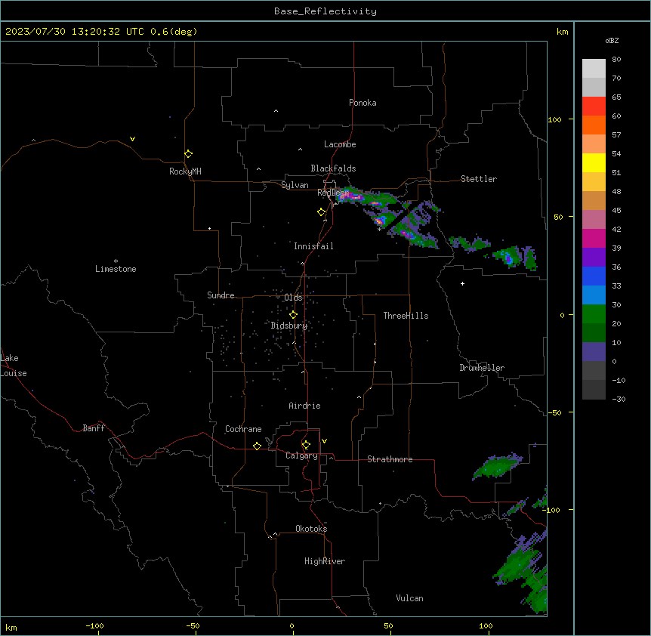The image size is (651, 636).
Task: Click the white plus marker north of Drumheller
Action: pos(462,283)
